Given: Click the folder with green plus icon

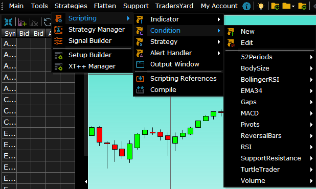Looking at the screenshot, I should 275,6.
